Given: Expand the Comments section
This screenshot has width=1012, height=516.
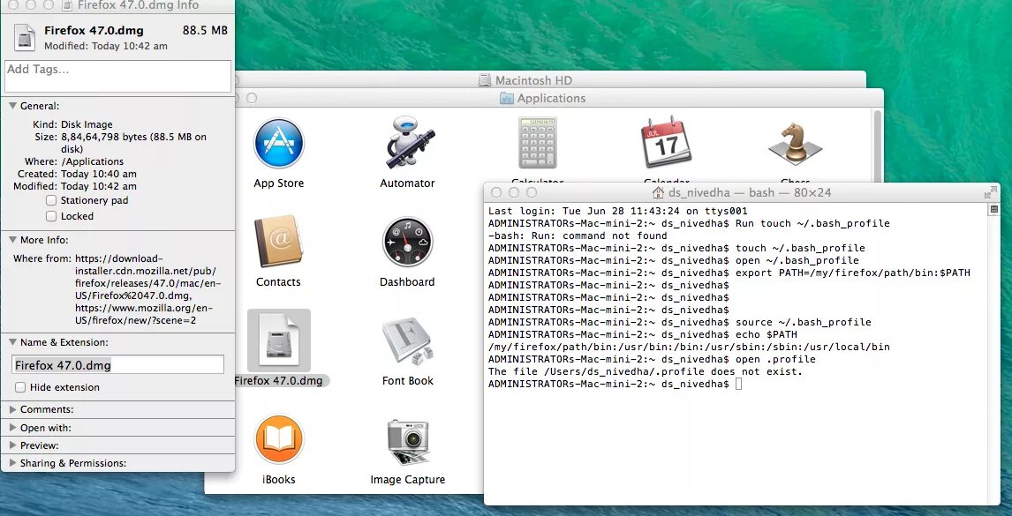Looking at the screenshot, I should coord(12,409).
